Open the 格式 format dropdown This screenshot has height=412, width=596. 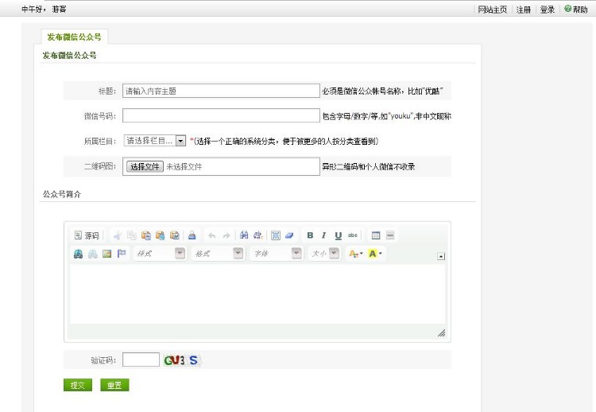click(x=219, y=254)
